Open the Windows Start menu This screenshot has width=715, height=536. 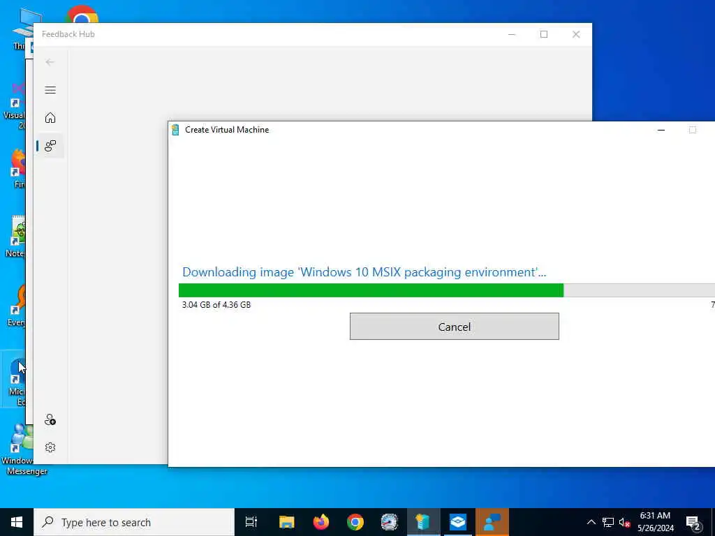(x=17, y=522)
